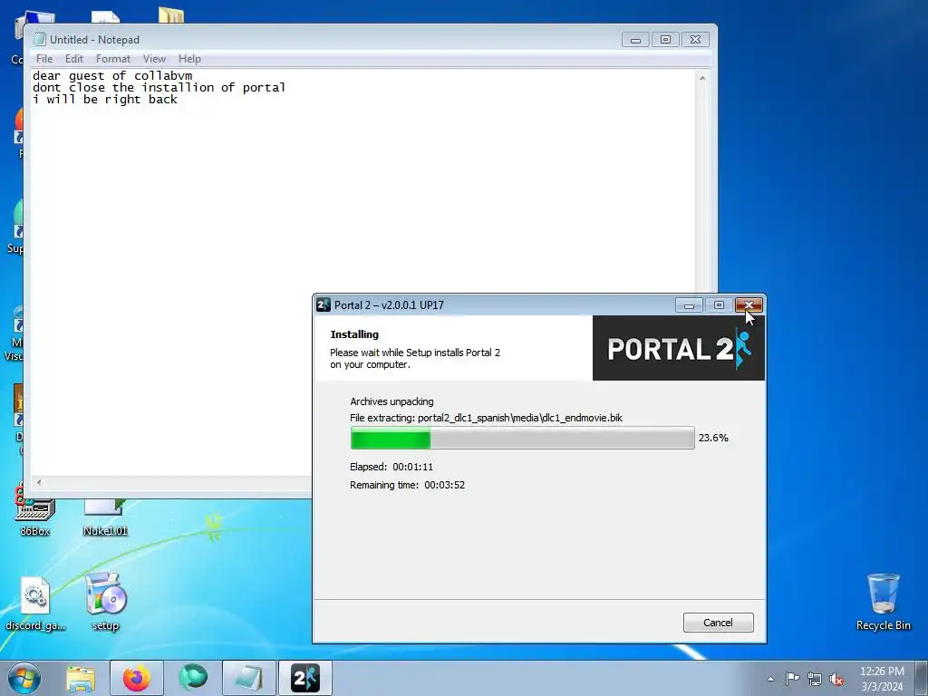Viewport: 928px width, 696px height.
Task: Show hidden system tray icons
Action: point(770,679)
